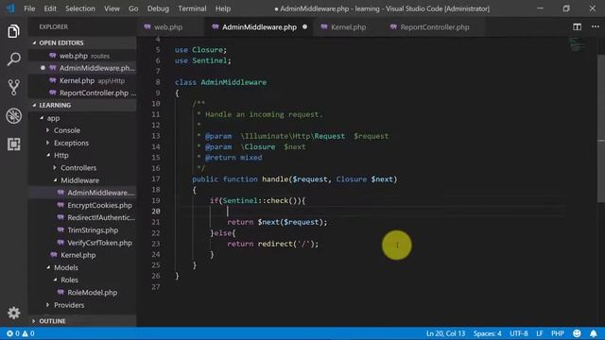Open the Explorer view in activity bar

[13, 31]
